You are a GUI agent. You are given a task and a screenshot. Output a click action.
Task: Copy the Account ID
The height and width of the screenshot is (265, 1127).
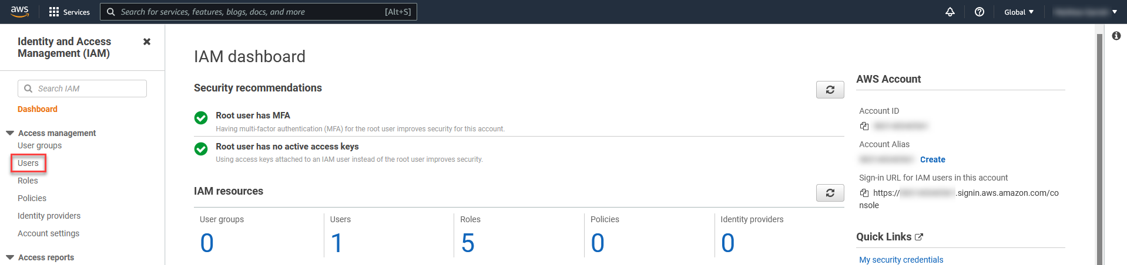tap(864, 126)
